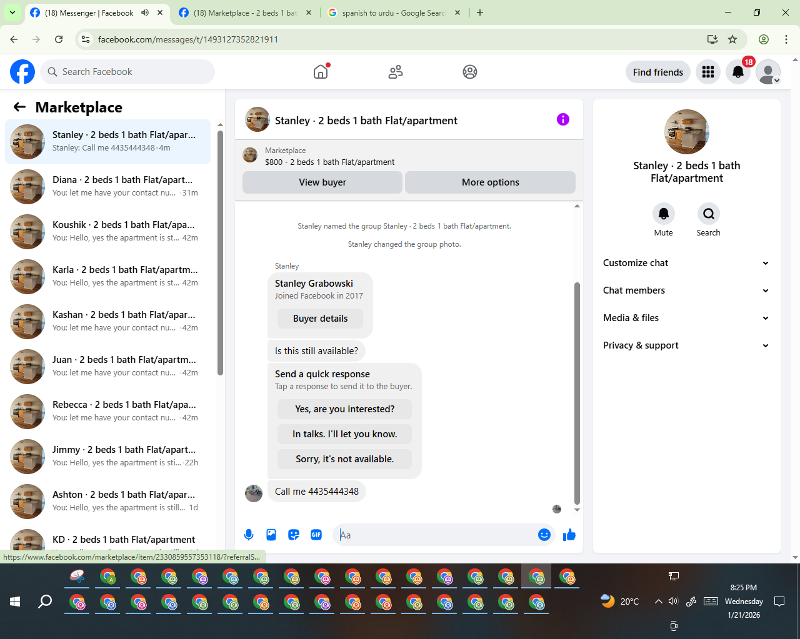Open the notification center on taskbar
This screenshot has height=639, width=800.
(x=779, y=602)
